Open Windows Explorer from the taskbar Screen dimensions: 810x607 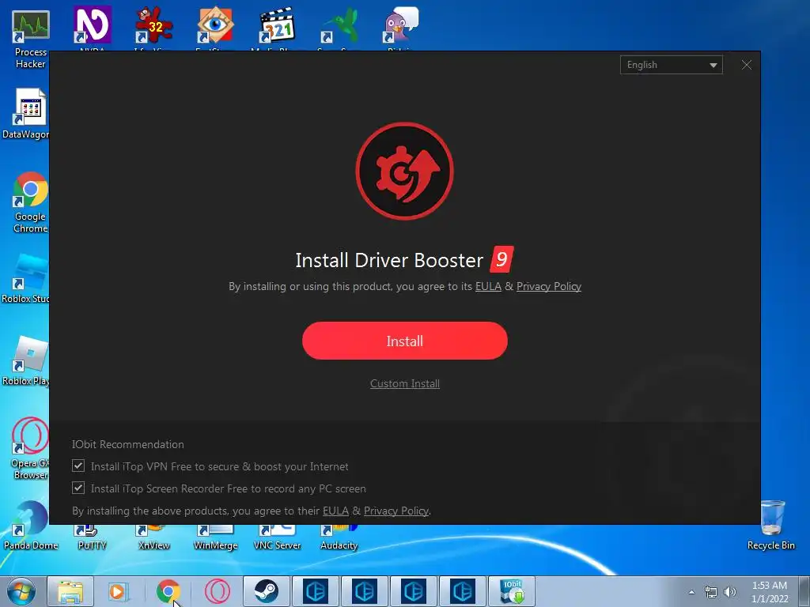[70, 591]
